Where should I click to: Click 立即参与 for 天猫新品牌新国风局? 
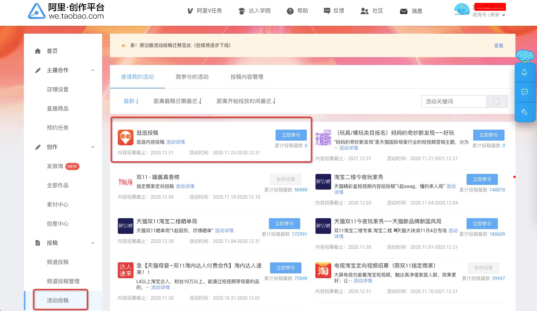482,224
